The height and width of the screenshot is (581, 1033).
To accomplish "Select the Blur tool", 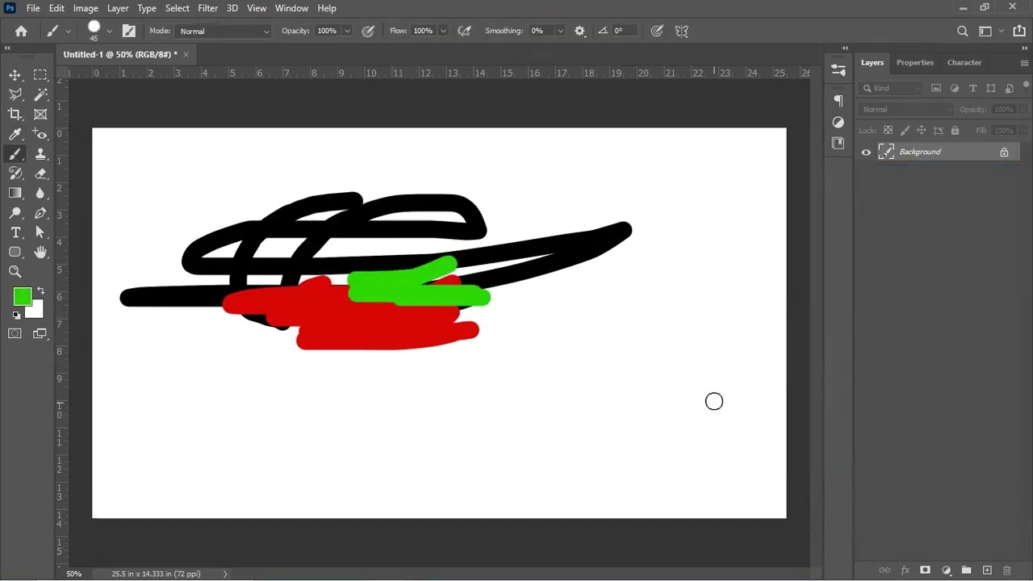I will pos(40,193).
